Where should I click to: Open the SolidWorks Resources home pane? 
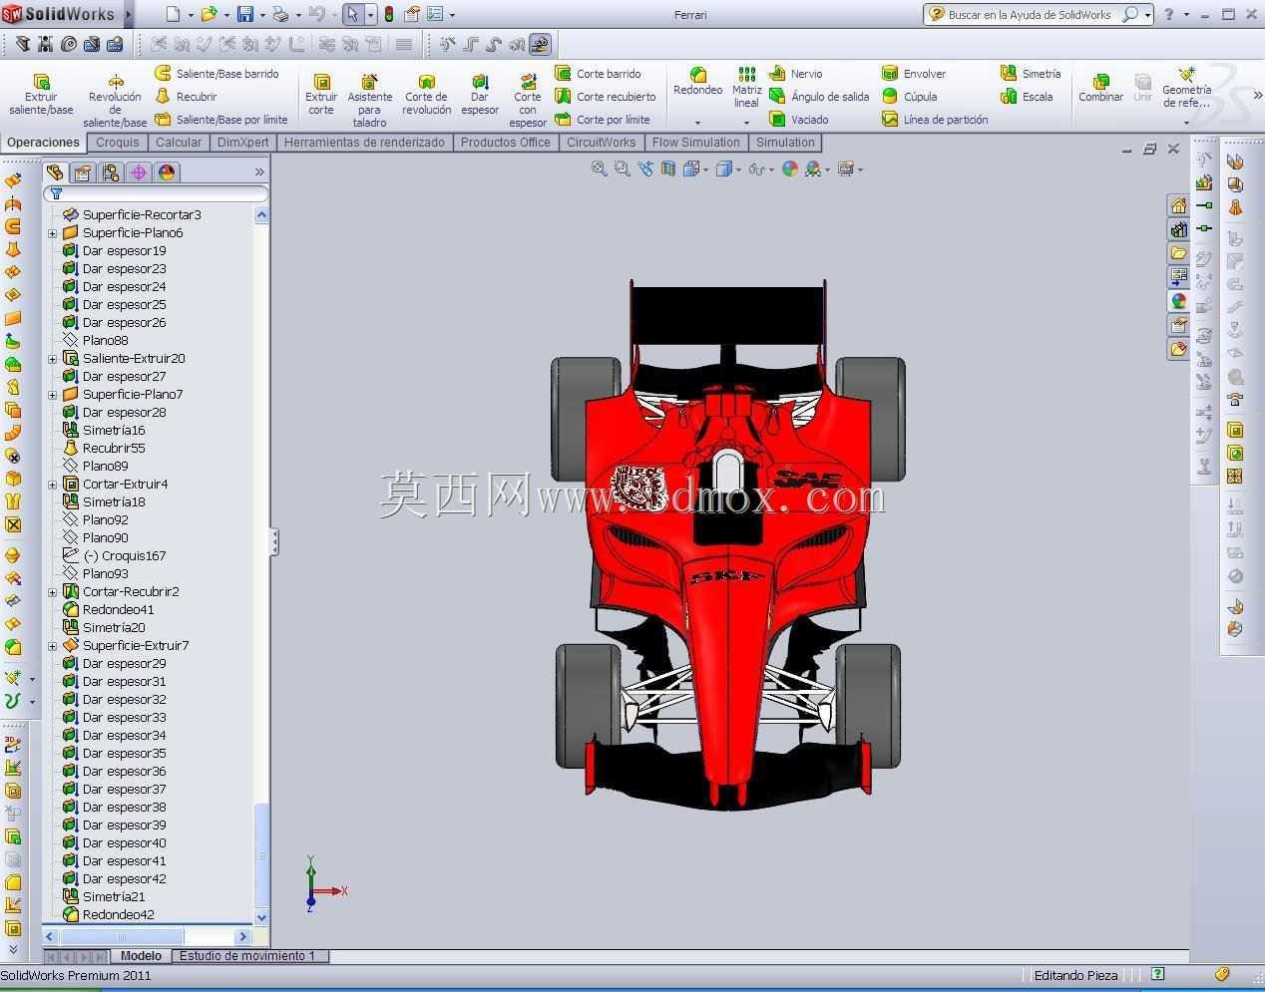tap(1179, 206)
